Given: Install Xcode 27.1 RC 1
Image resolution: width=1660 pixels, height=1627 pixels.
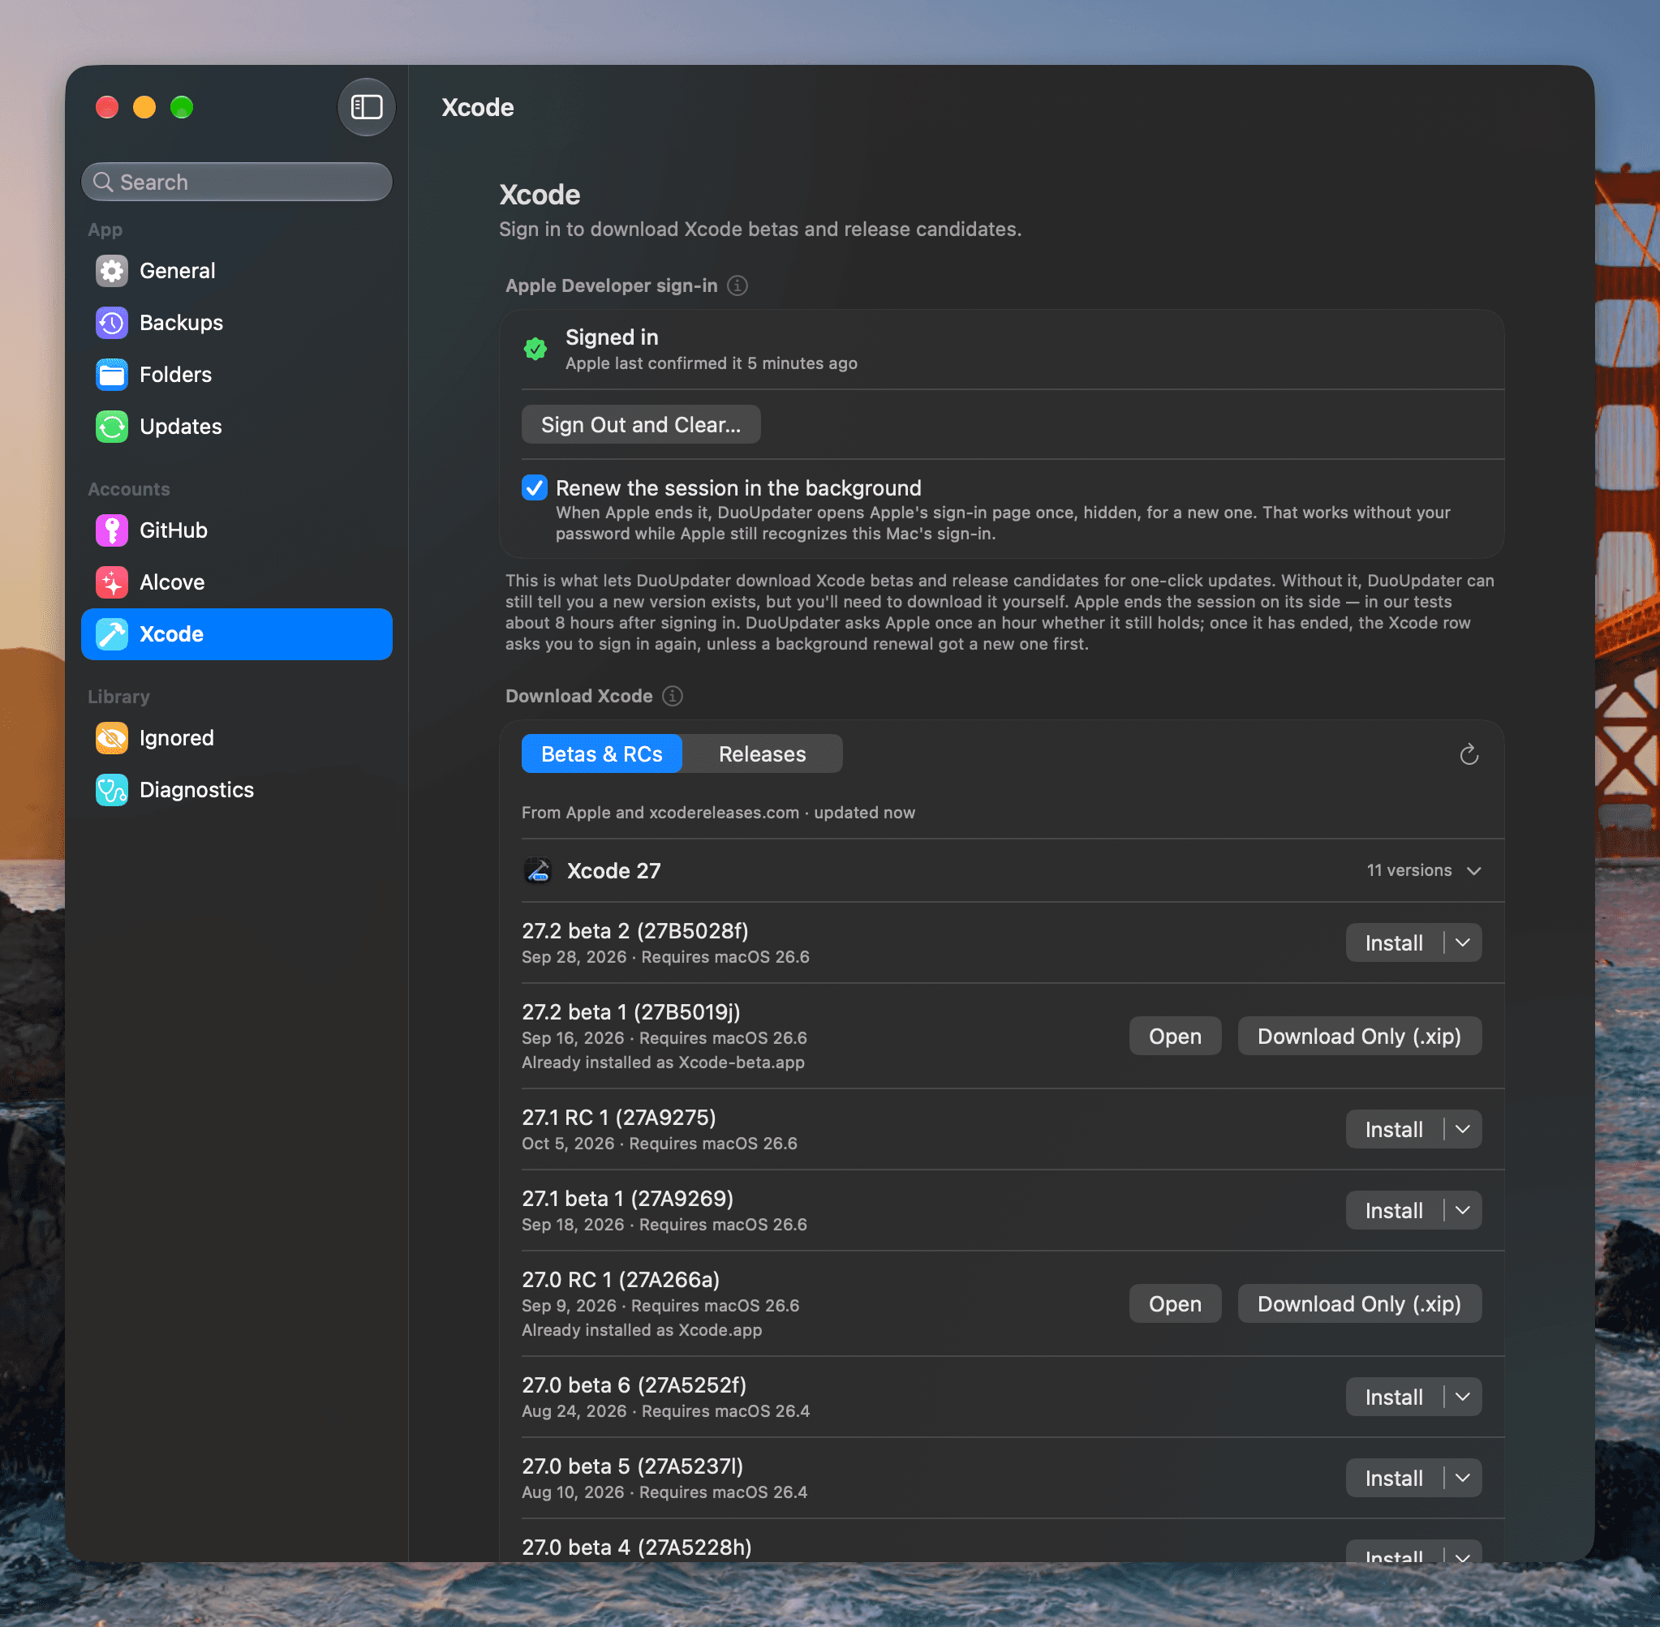Looking at the screenshot, I should click(x=1394, y=1129).
